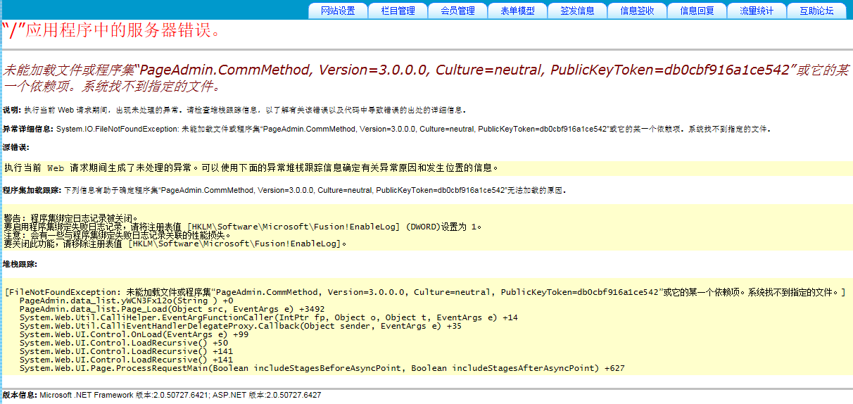Select the 信息回复 tab
The width and height of the screenshot is (853, 404).
[697, 11]
